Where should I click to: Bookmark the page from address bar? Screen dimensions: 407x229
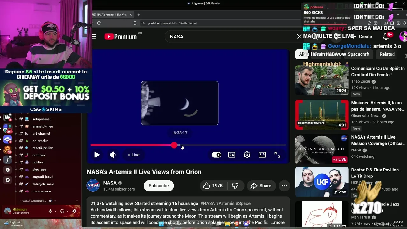pos(135,23)
